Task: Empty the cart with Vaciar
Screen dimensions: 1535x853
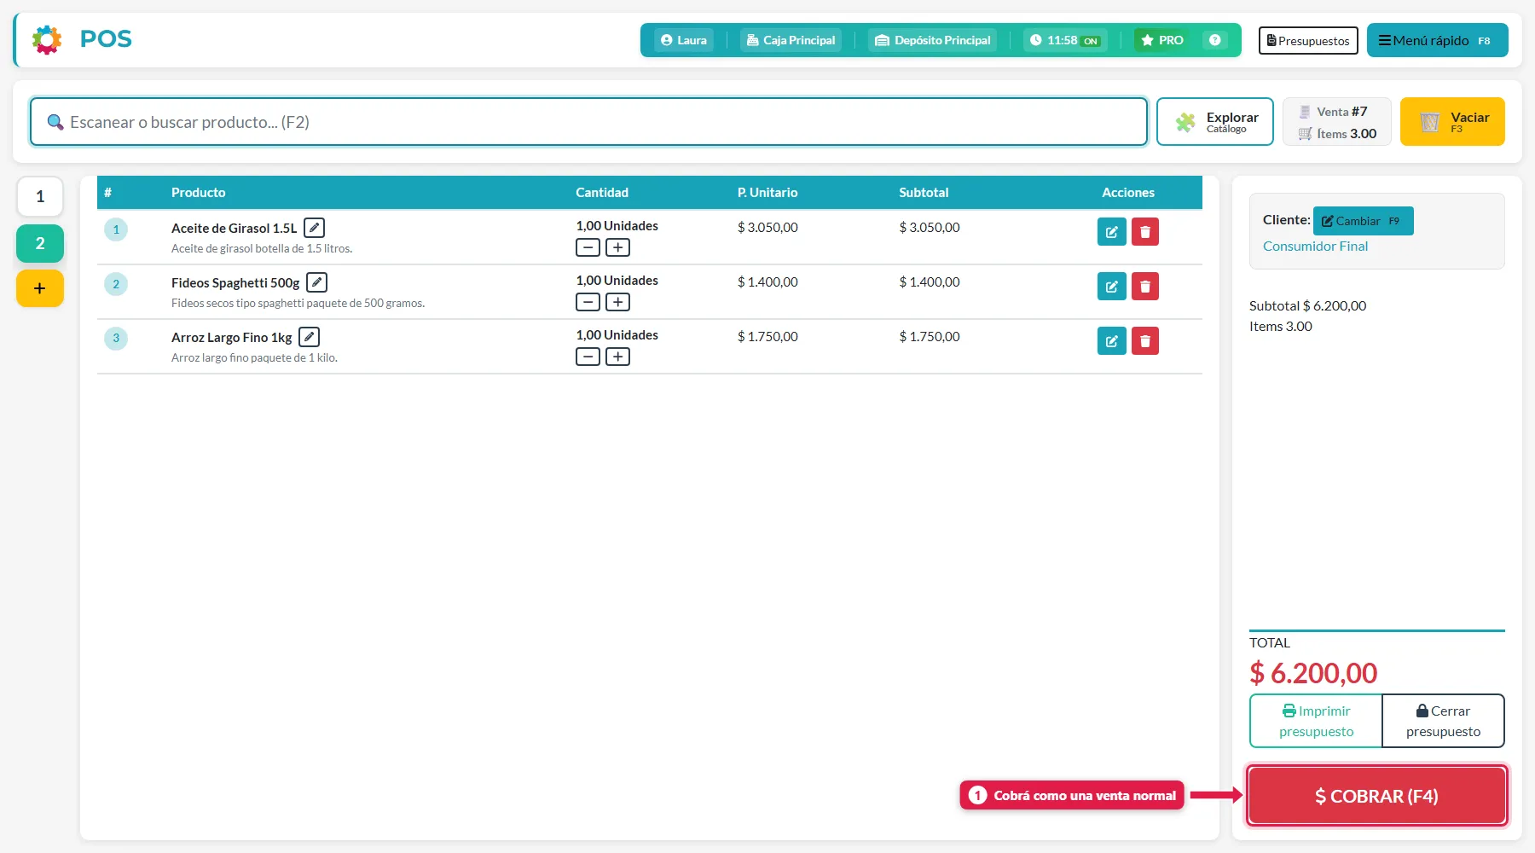Action: click(1452, 122)
